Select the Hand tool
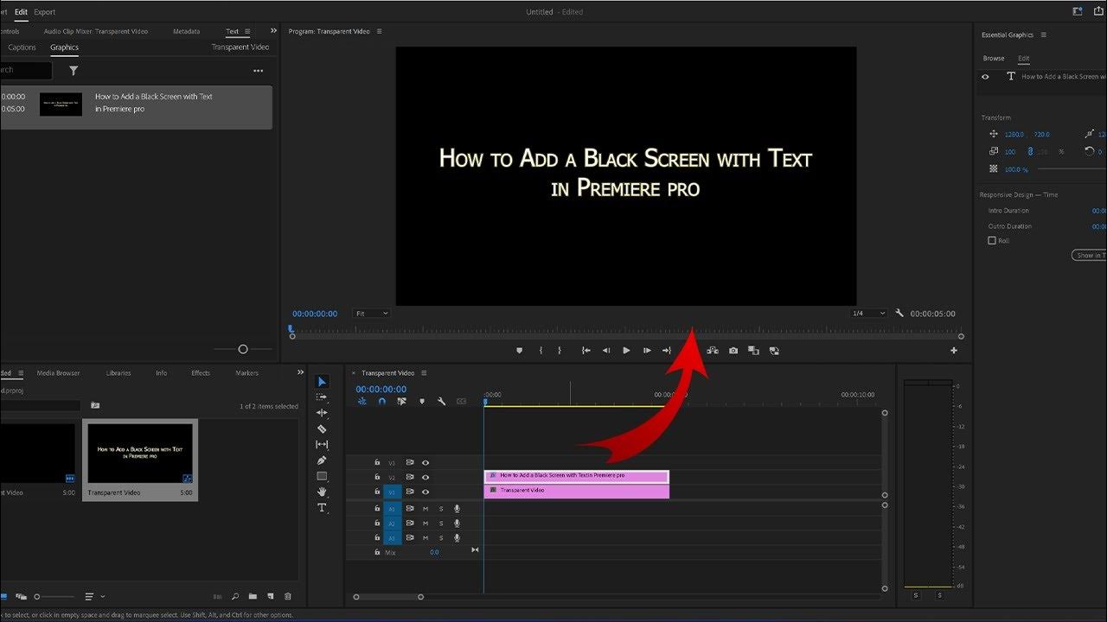The height and width of the screenshot is (622, 1107). pyautogui.click(x=322, y=492)
